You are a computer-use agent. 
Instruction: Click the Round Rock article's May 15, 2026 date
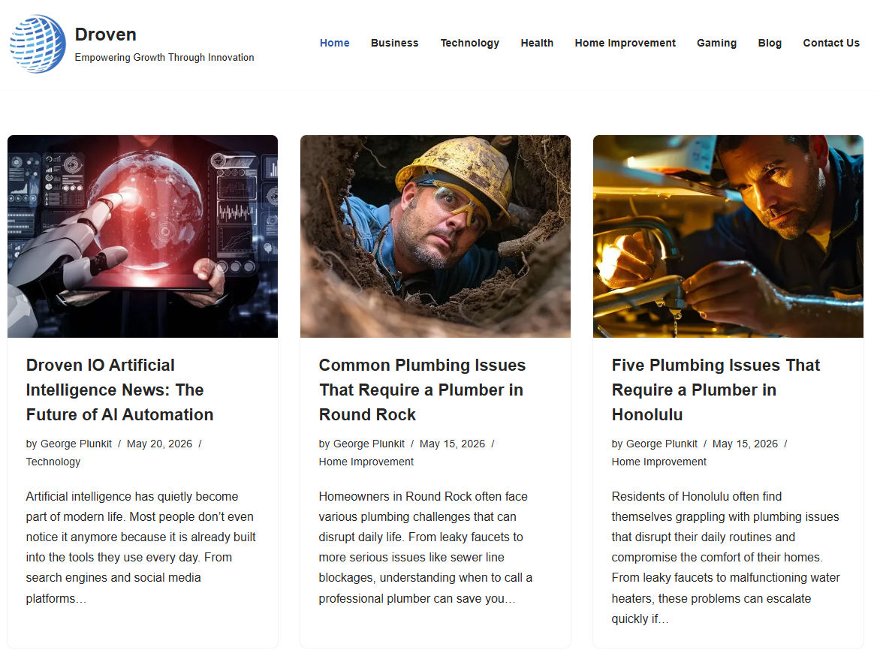click(x=453, y=444)
